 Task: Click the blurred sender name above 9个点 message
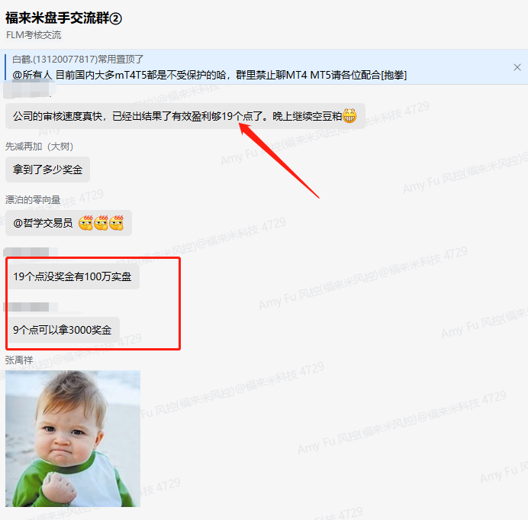[31, 307]
